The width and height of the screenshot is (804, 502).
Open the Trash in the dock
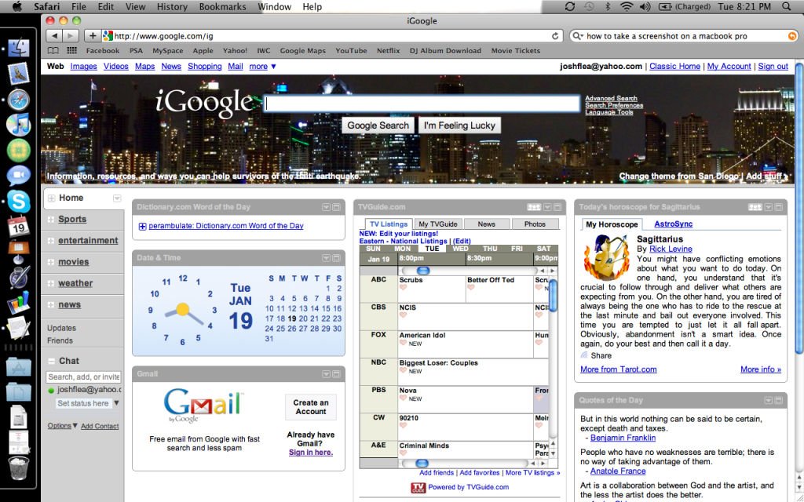pyautogui.click(x=19, y=467)
